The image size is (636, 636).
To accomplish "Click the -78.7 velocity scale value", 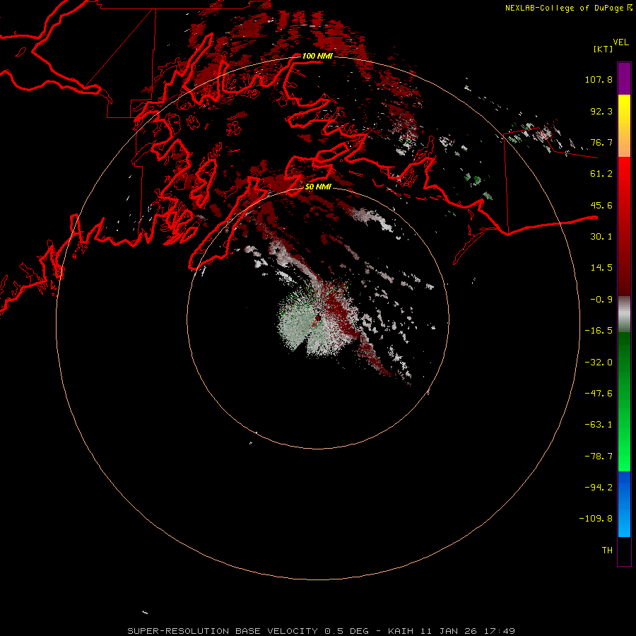I will (599, 457).
